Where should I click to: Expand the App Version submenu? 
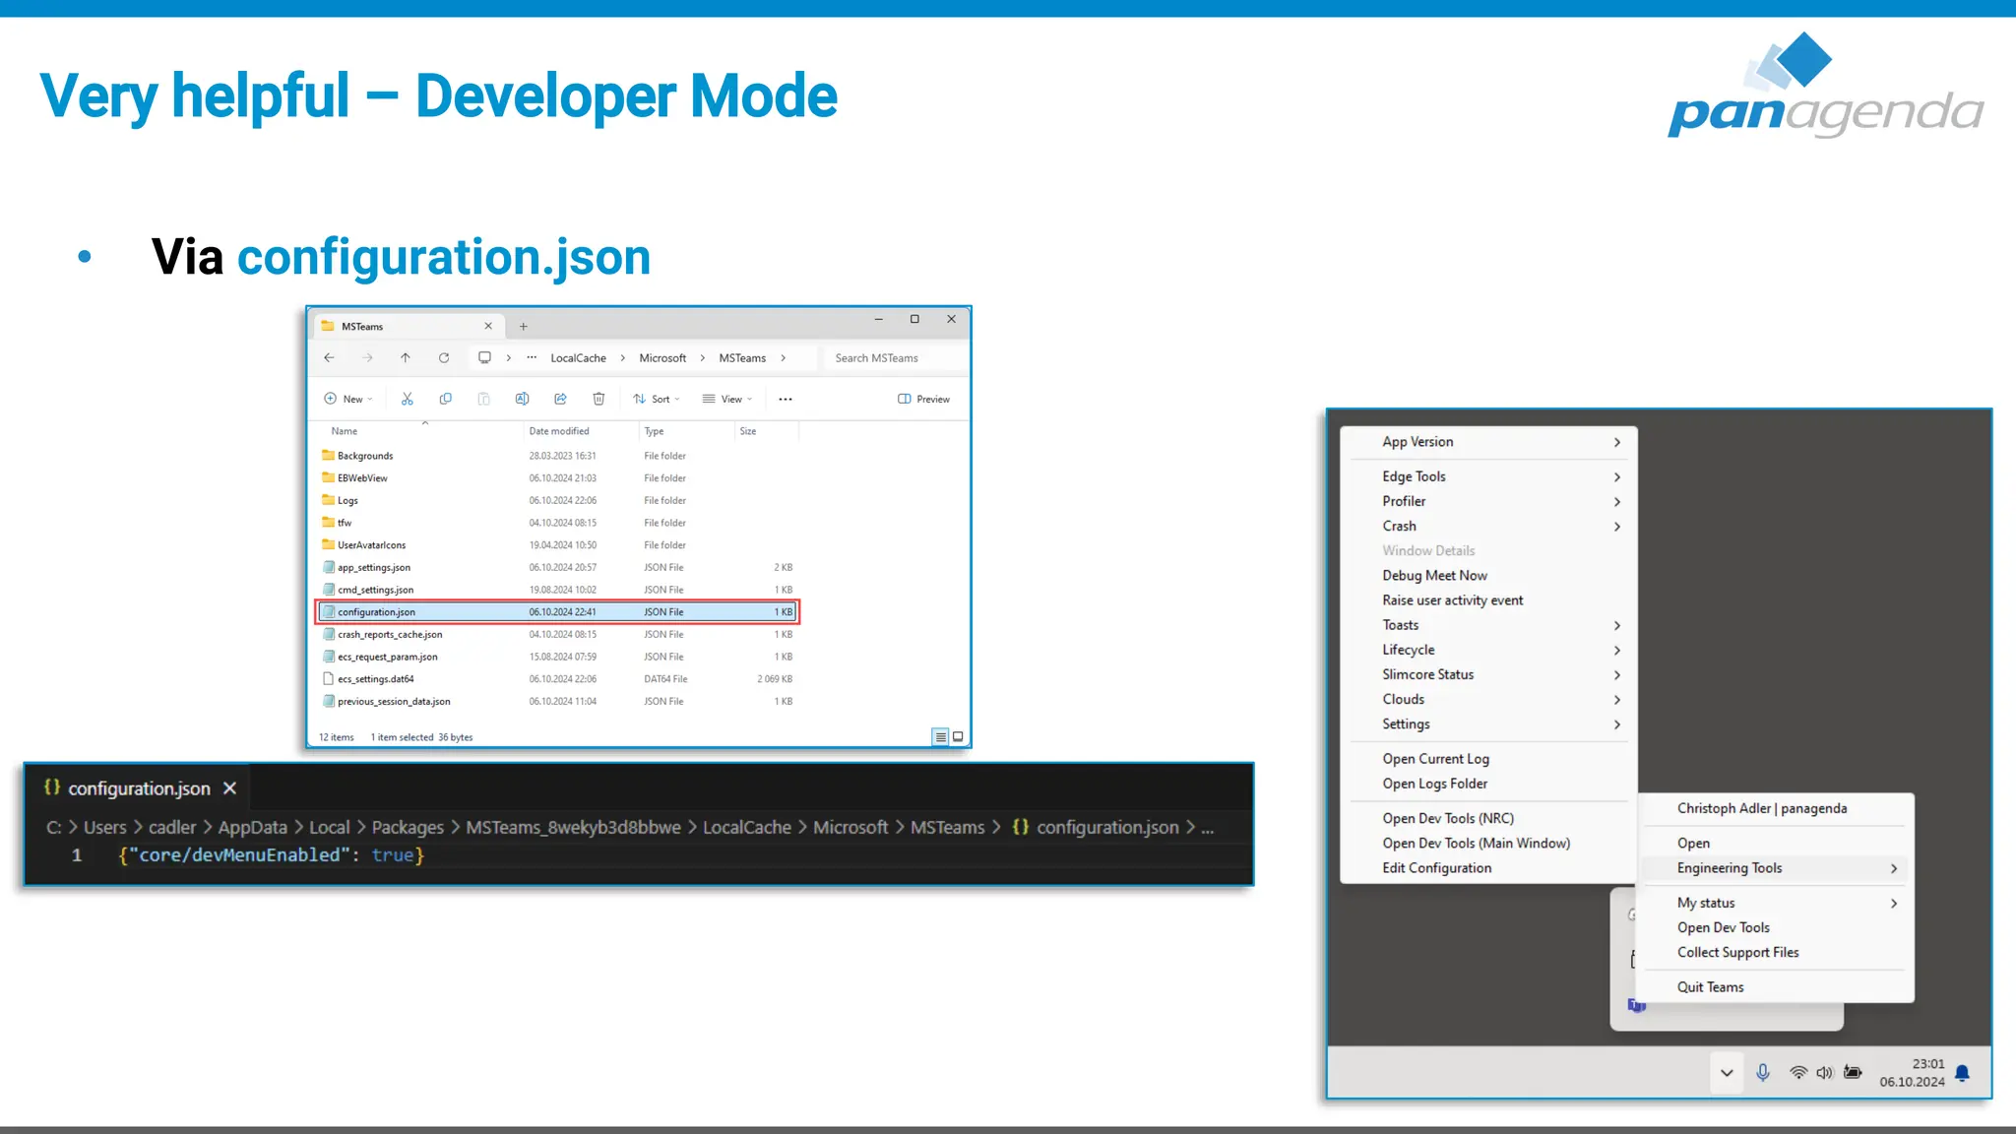click(x=1488, y=442)
